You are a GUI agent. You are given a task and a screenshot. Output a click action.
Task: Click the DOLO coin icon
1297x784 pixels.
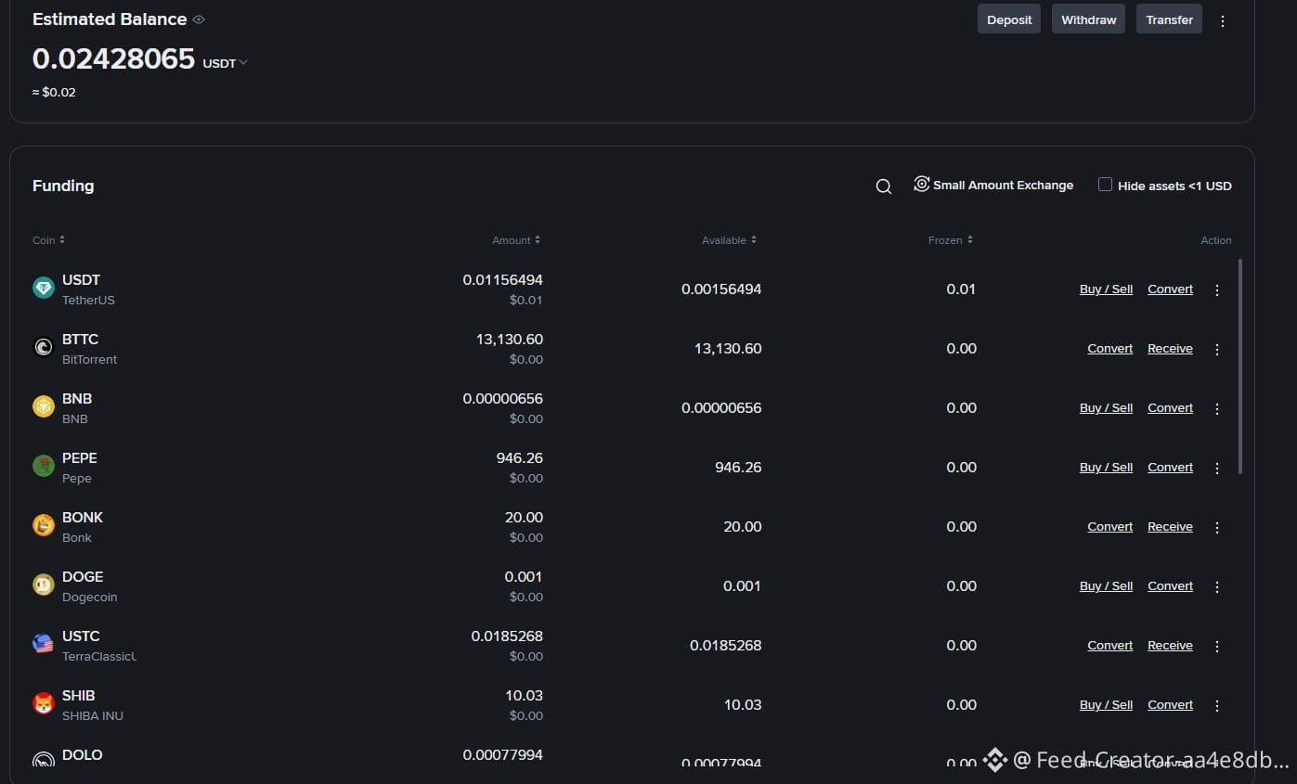(44, 761)
